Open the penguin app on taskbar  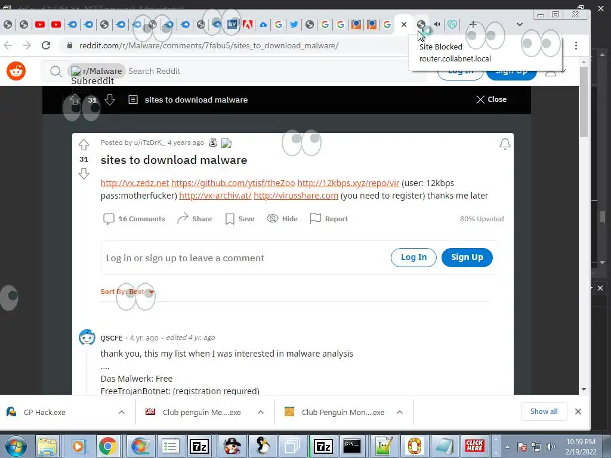pos(263,446)
